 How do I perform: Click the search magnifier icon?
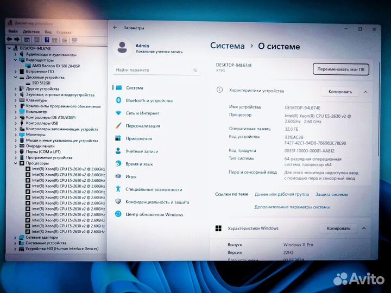(195, 70)
